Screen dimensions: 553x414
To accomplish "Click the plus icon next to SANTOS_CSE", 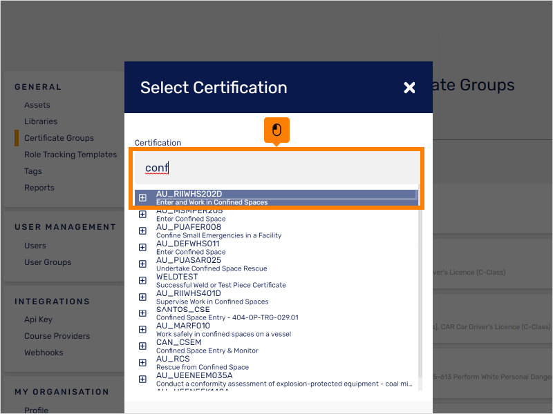I will [142, 313].
